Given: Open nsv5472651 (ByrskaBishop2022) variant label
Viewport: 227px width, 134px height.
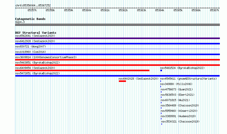Looking at the screenshot, I should (37, 73).
